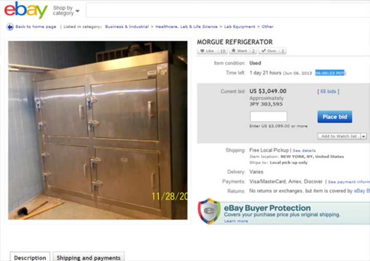This screenshot has width=370, height=261.
Task: Open the Shop by category dropdown
Action: click(x=66, y=11)
